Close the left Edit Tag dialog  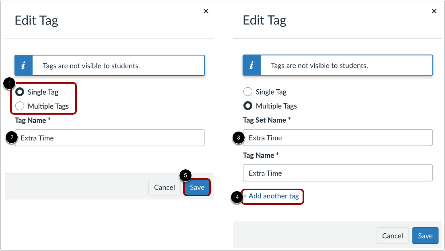coord(206,11)
